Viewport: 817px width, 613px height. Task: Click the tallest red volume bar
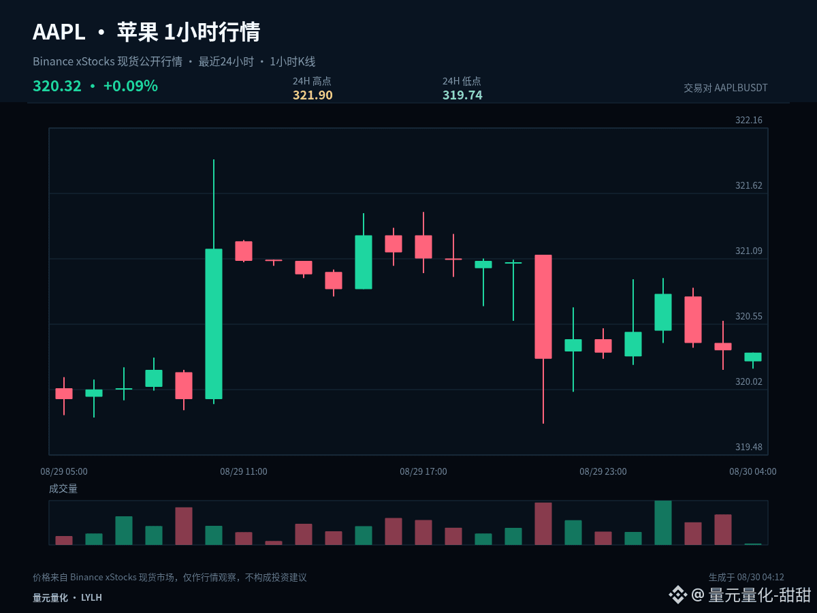pos(543,524)
